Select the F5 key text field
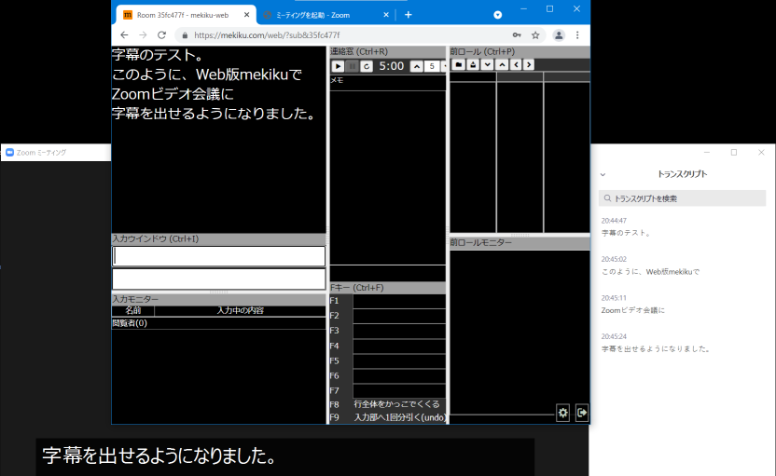776x476 pixels. (399, 360)
